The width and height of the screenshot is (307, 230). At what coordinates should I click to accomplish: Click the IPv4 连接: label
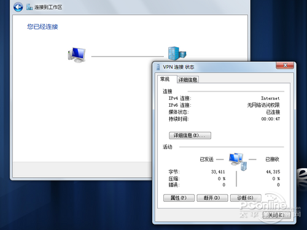(x=180, y=98)
